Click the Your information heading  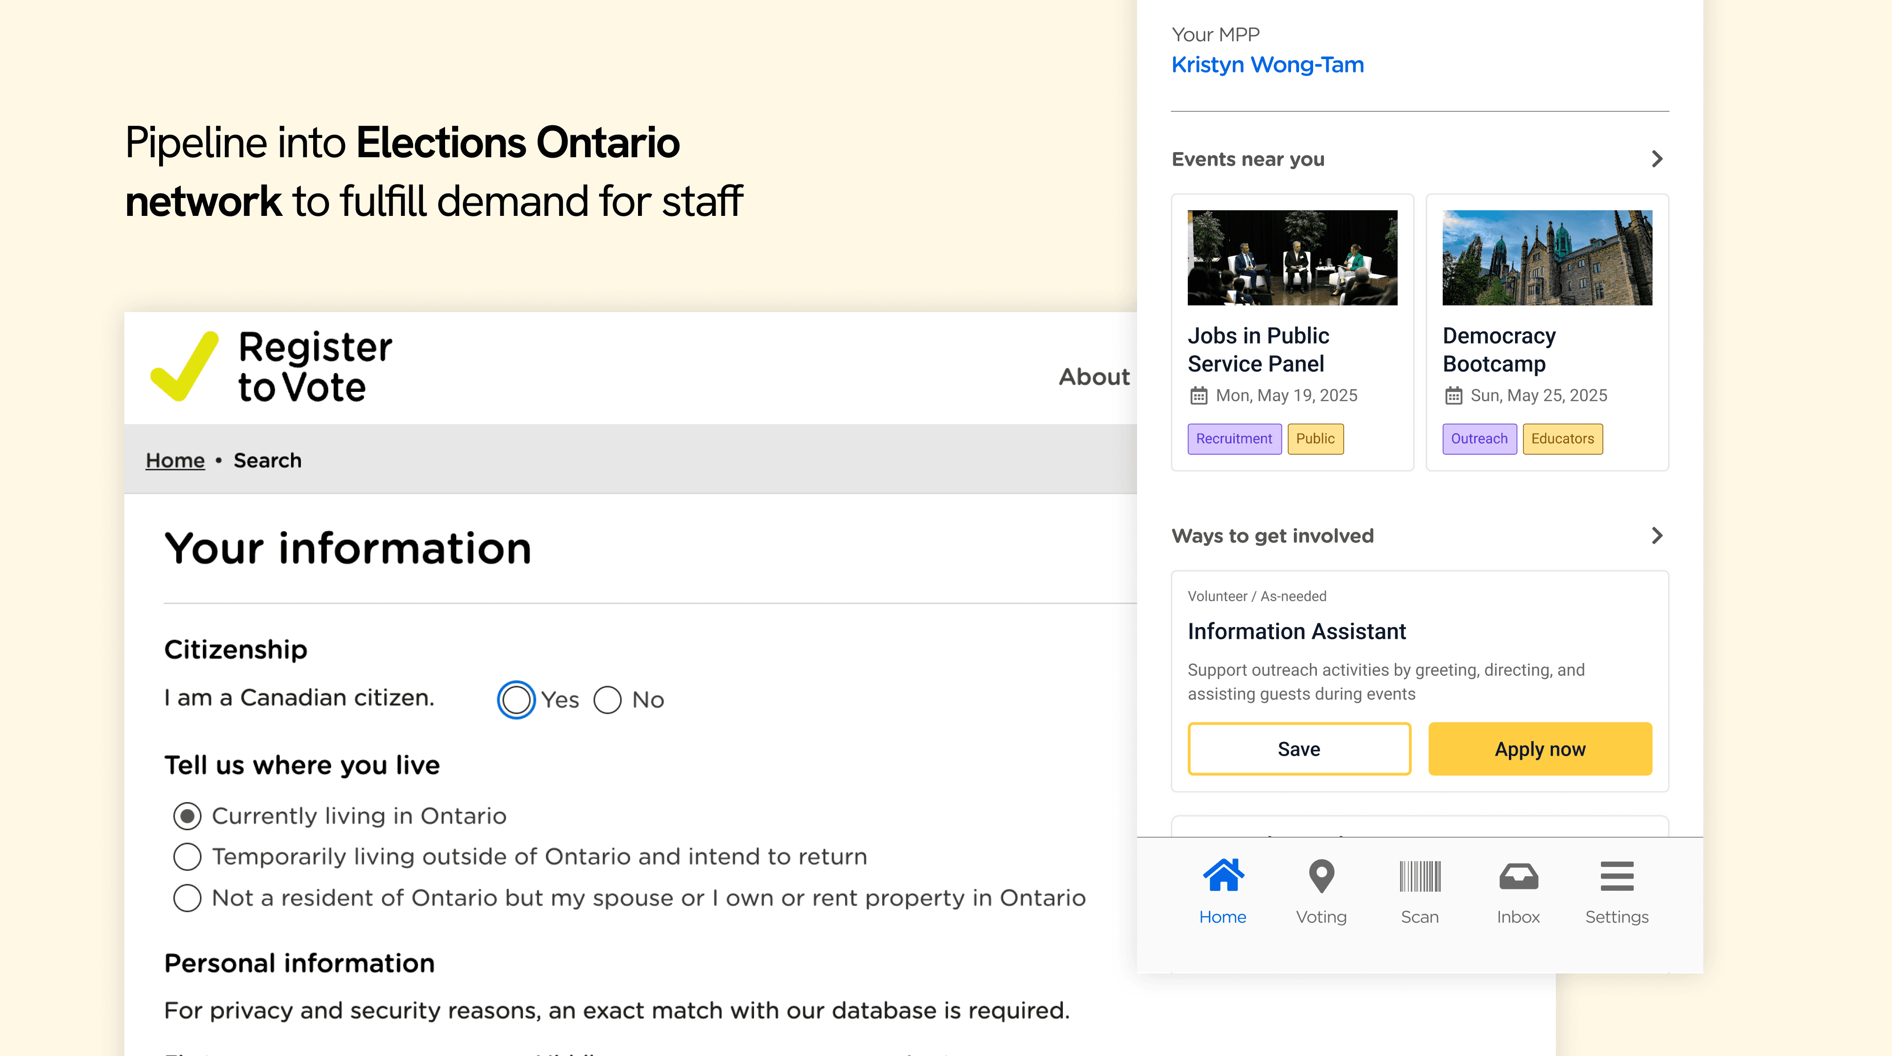coord(347,549)
